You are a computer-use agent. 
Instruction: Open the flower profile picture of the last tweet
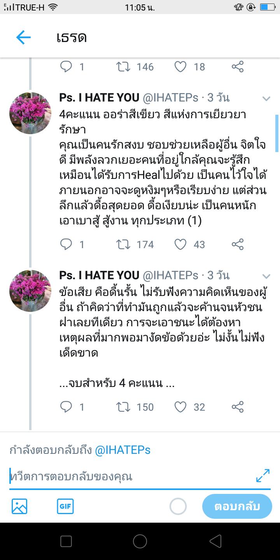point(30,291)
